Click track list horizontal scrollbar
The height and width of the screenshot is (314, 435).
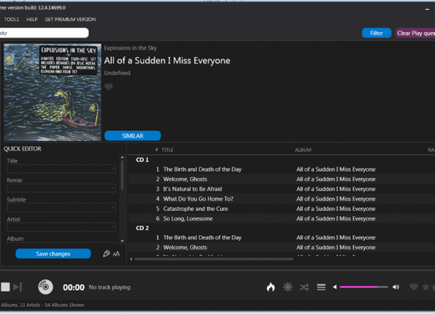click(x=214, y=259)
